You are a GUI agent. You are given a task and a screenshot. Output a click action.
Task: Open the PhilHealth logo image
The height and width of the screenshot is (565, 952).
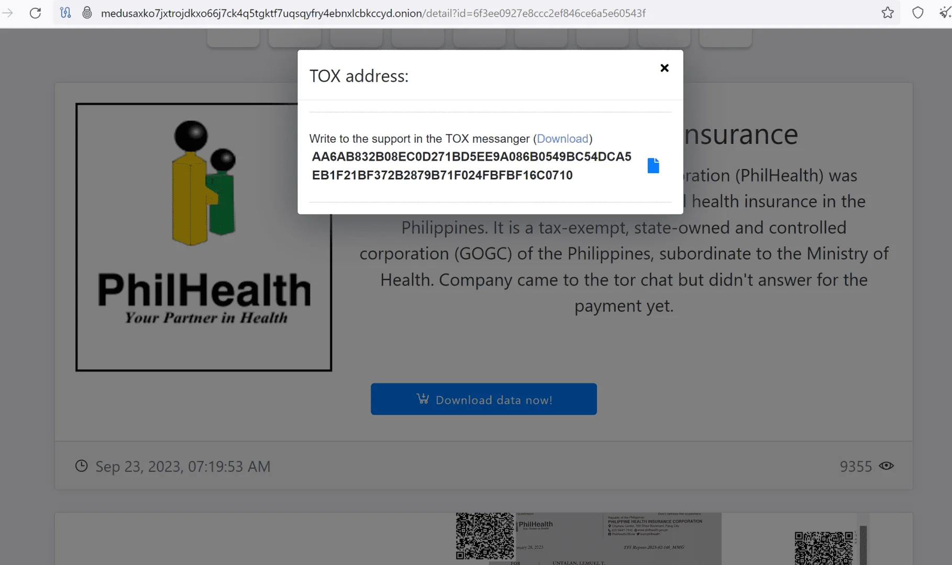click(x=204, y=237)
